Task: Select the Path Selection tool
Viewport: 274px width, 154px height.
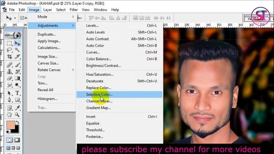Action: [9, 93]
